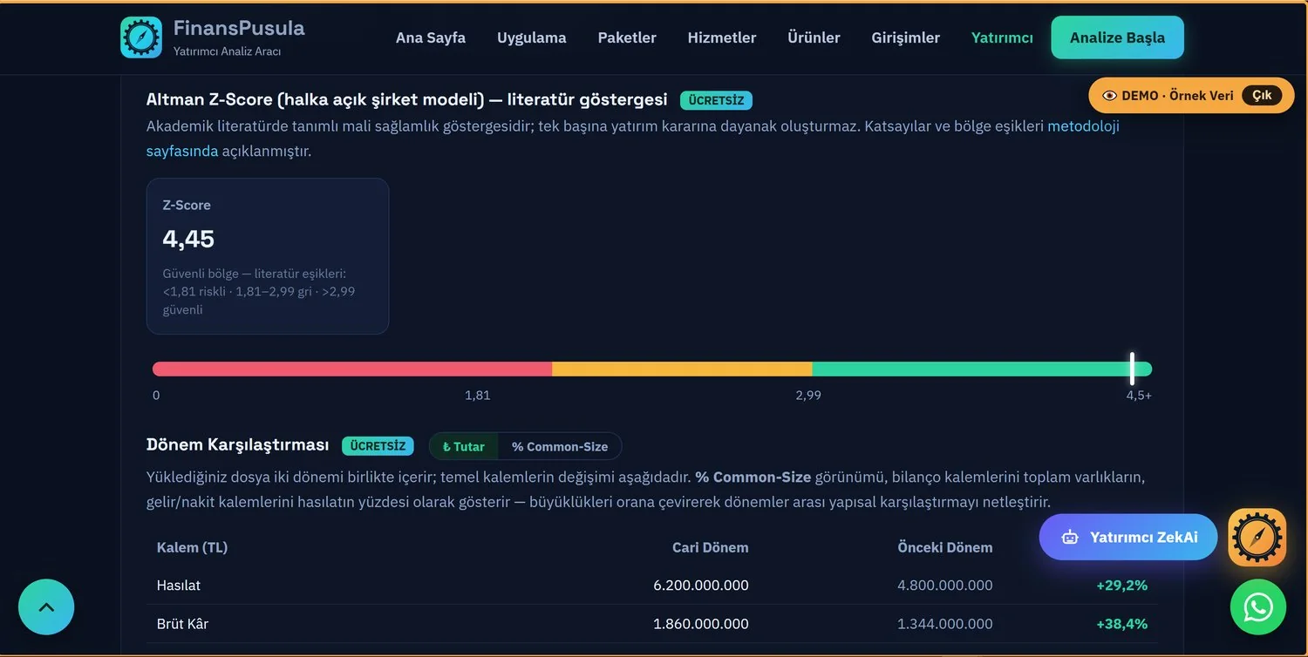
Task: Click the scroll-to-top arrow button
Action: pyautogui.click(x=46, y=607)
